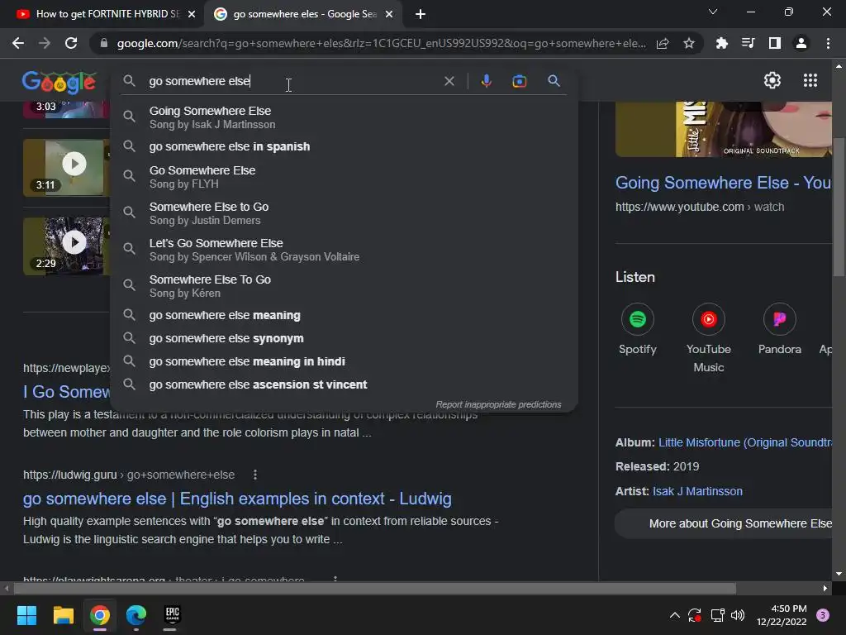
Task: Close the Google Search tab
Action: point(389,14)
